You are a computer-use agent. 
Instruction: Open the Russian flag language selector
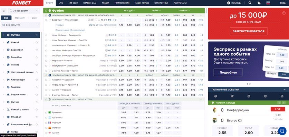coord(268,3)
